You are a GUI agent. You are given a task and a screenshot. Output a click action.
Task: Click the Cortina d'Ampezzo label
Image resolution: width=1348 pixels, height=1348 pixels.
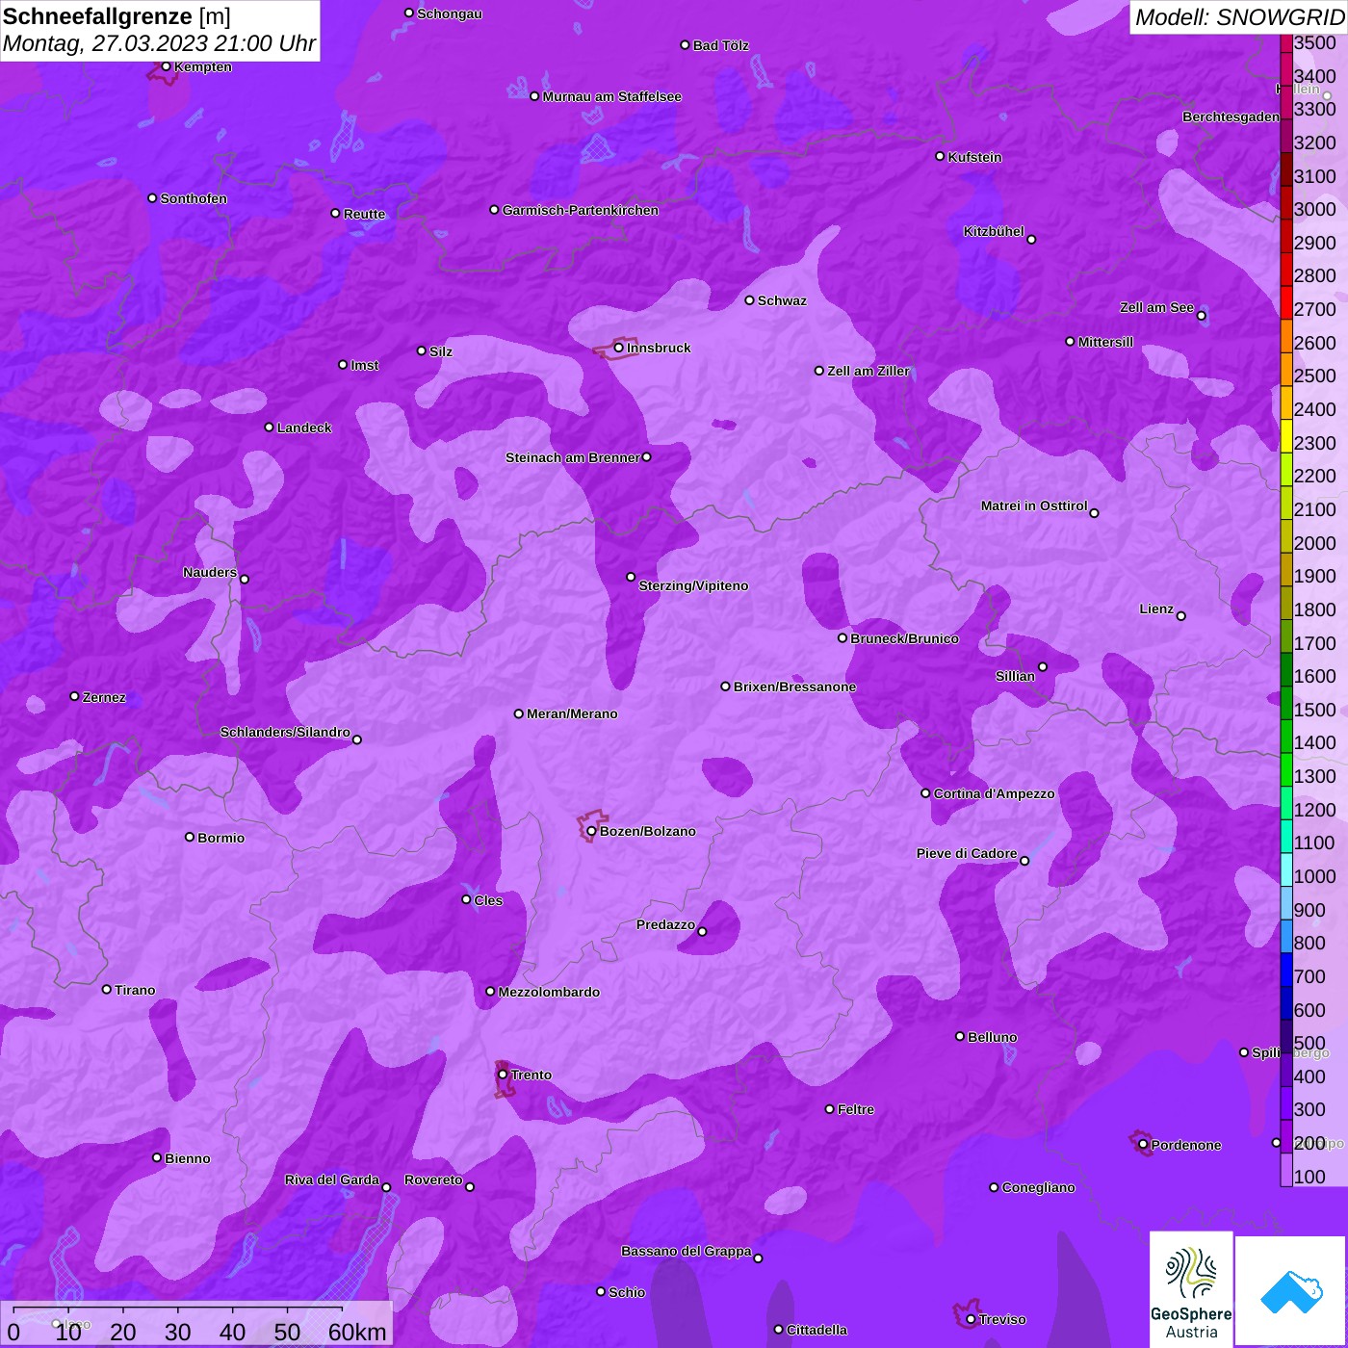pyautogui.click(x=995, y=793)
